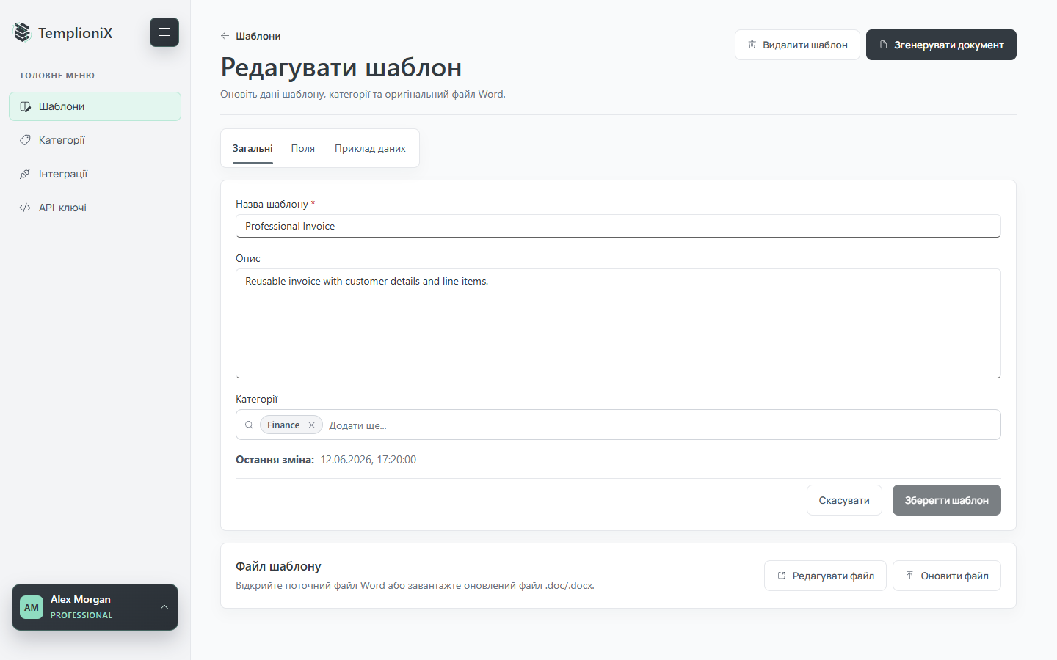This screenshot has width=1057, height=660.
Task: Click the Інтеграції plug icon in sidebar
Action: pyautogui.click(x=25, y=174)
